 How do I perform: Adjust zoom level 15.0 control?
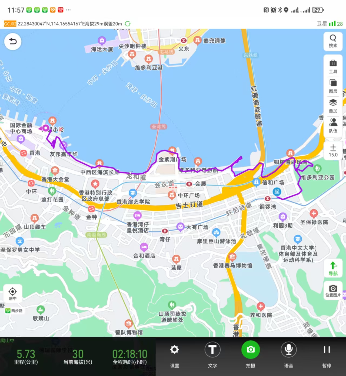click(333, 150)
